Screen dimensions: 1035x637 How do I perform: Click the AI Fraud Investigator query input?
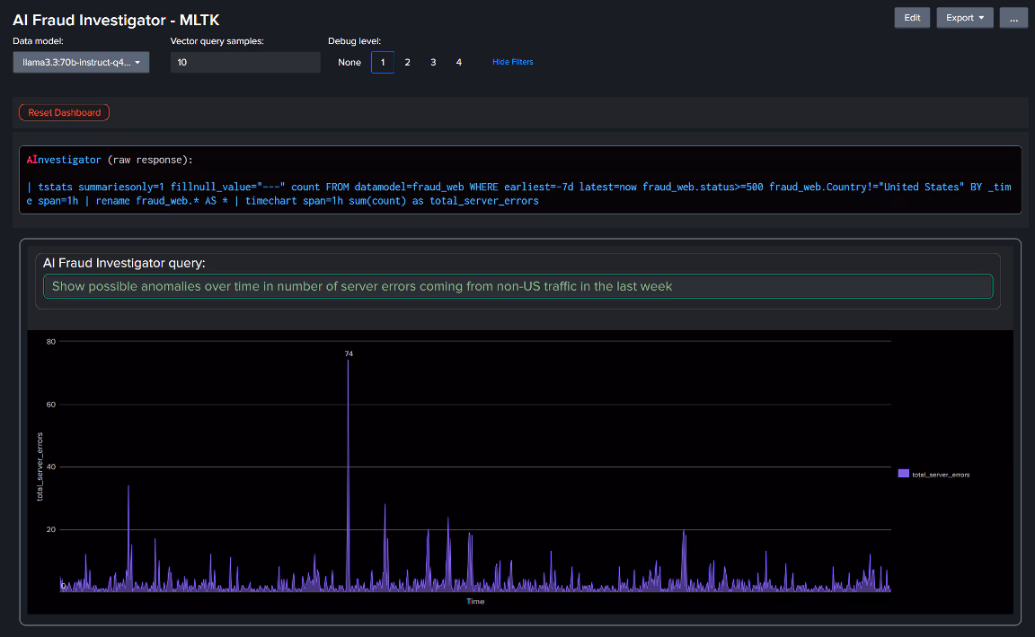(x=517, y=286)
